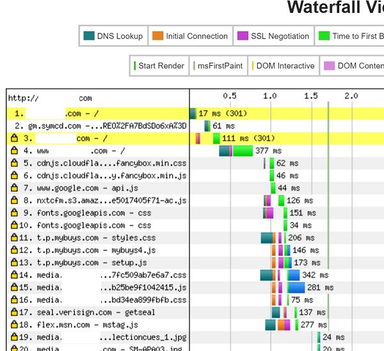384x351 pixels.
Task: Click the lock icon beside mybuys4.js
Action: (15, 250)
